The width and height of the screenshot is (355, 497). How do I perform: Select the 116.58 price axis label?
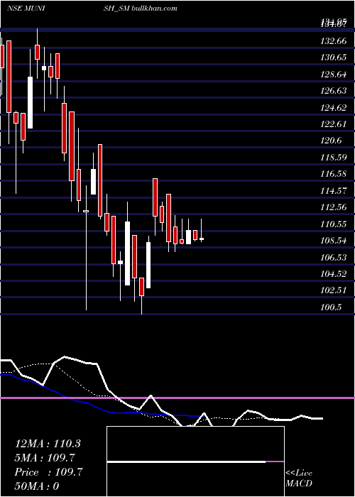pos(334,174)
